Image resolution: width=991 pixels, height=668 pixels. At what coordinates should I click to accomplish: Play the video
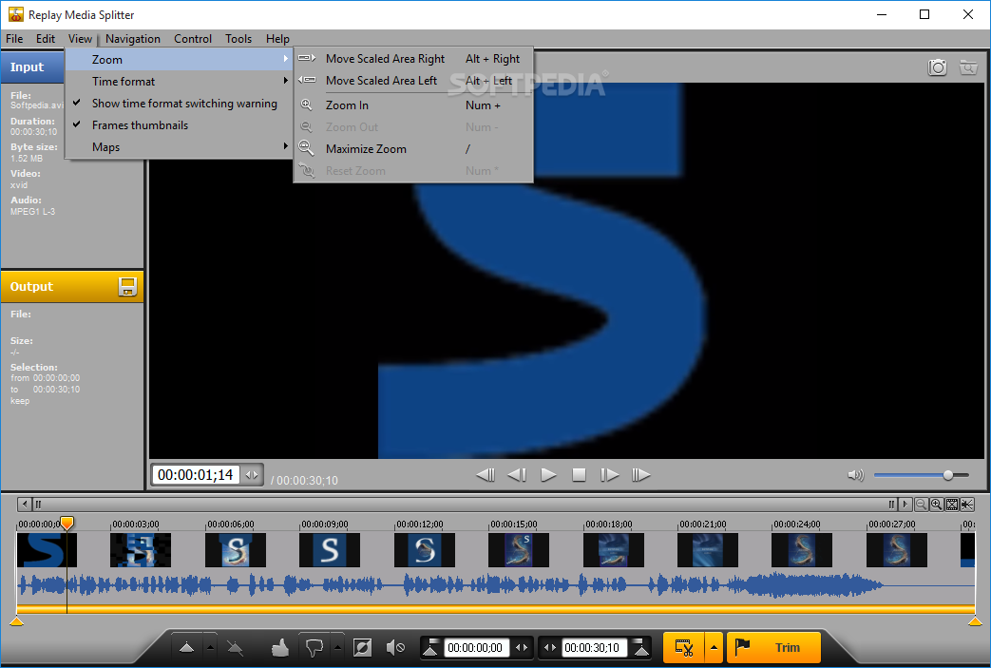coord(548,474)
